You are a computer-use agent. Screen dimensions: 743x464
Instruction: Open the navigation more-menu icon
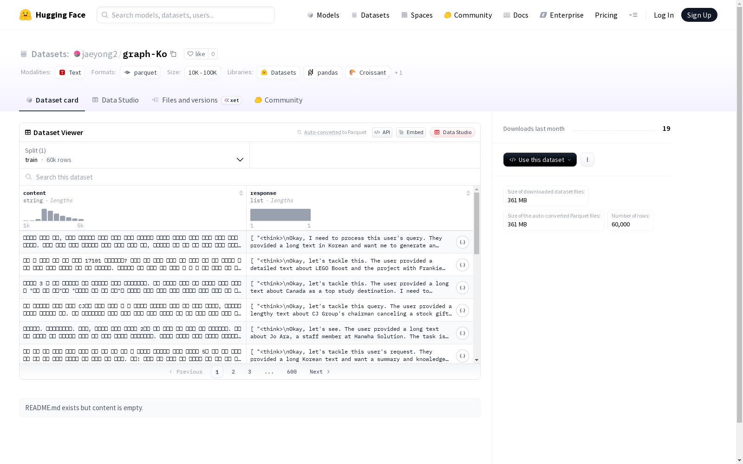tap(633, 15)
